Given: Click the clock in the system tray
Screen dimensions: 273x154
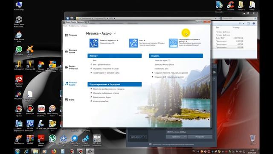Looking at the screenshot, I should point(252,151).
